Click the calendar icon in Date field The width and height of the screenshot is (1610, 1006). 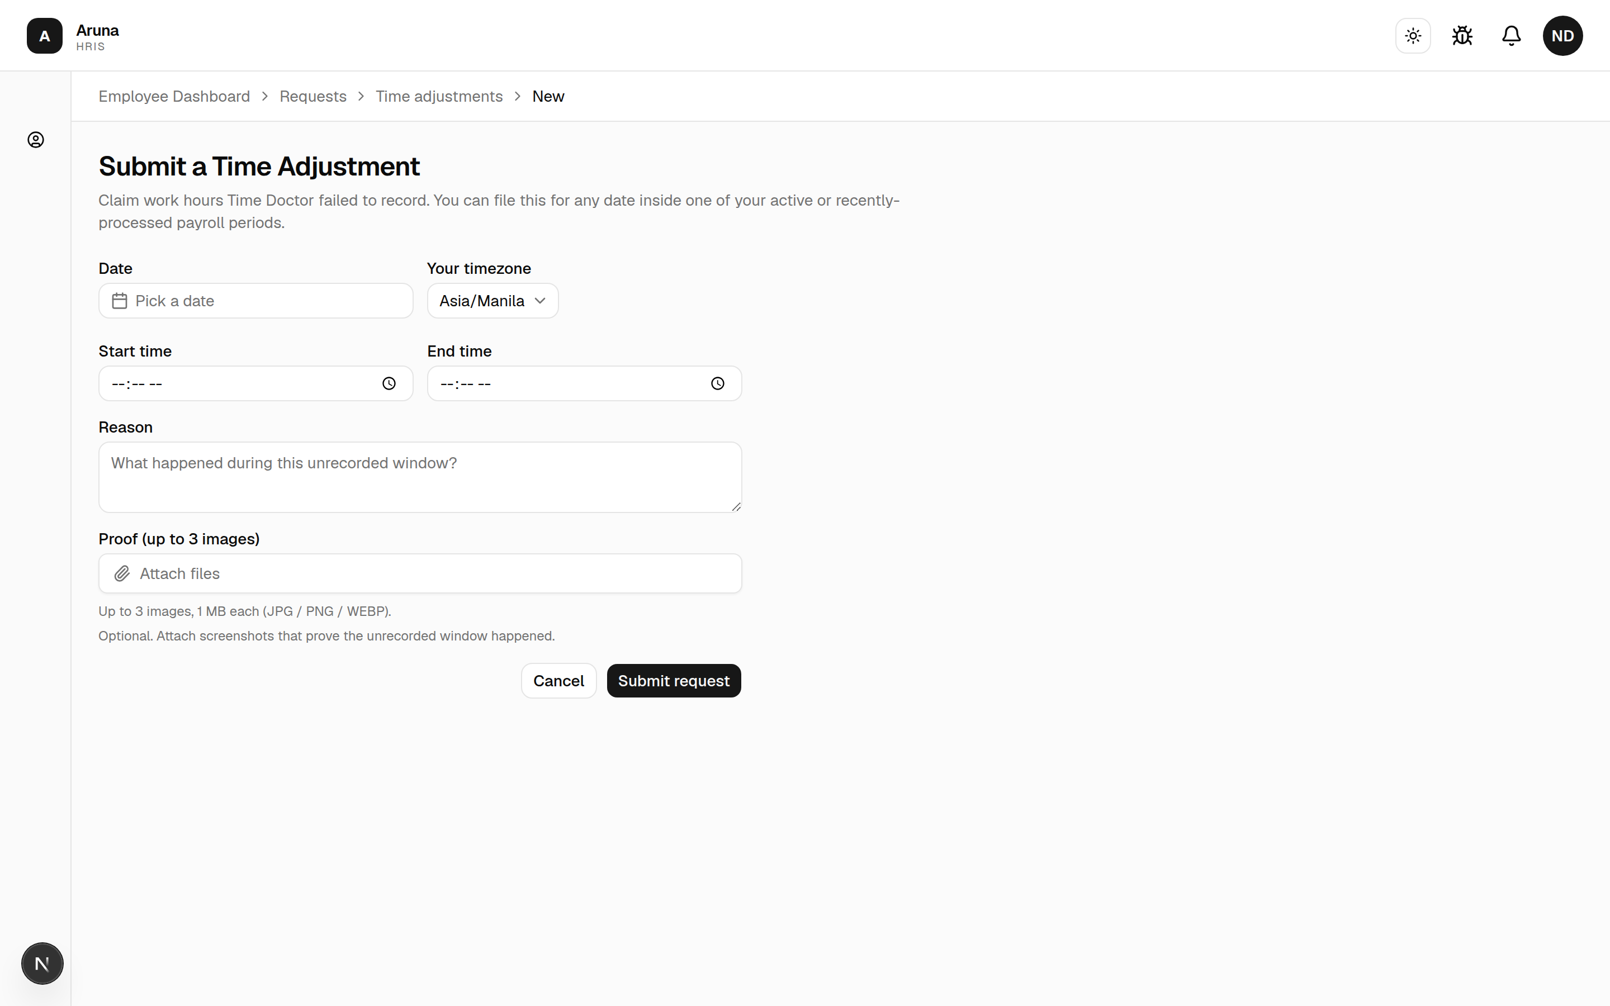click(x=120, y=301)
